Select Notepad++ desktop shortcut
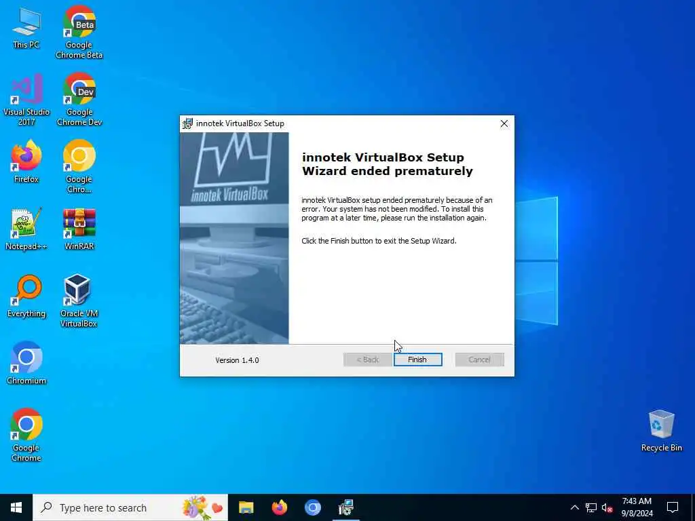The image size is (695, 521). 26,229
